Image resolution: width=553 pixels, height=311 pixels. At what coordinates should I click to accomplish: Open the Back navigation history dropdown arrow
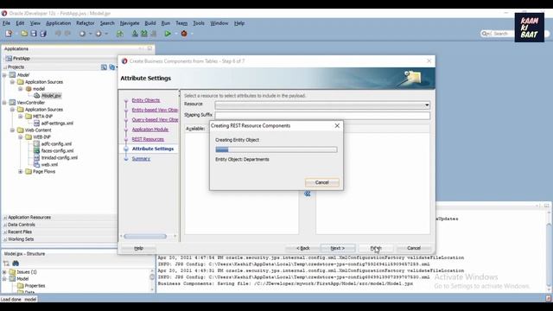click(x=90, y=34)
